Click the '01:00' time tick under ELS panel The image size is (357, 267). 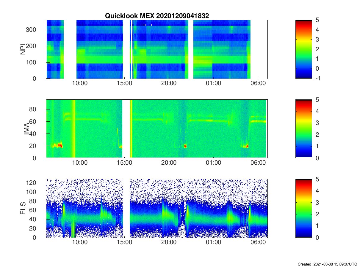coord(214,242)
